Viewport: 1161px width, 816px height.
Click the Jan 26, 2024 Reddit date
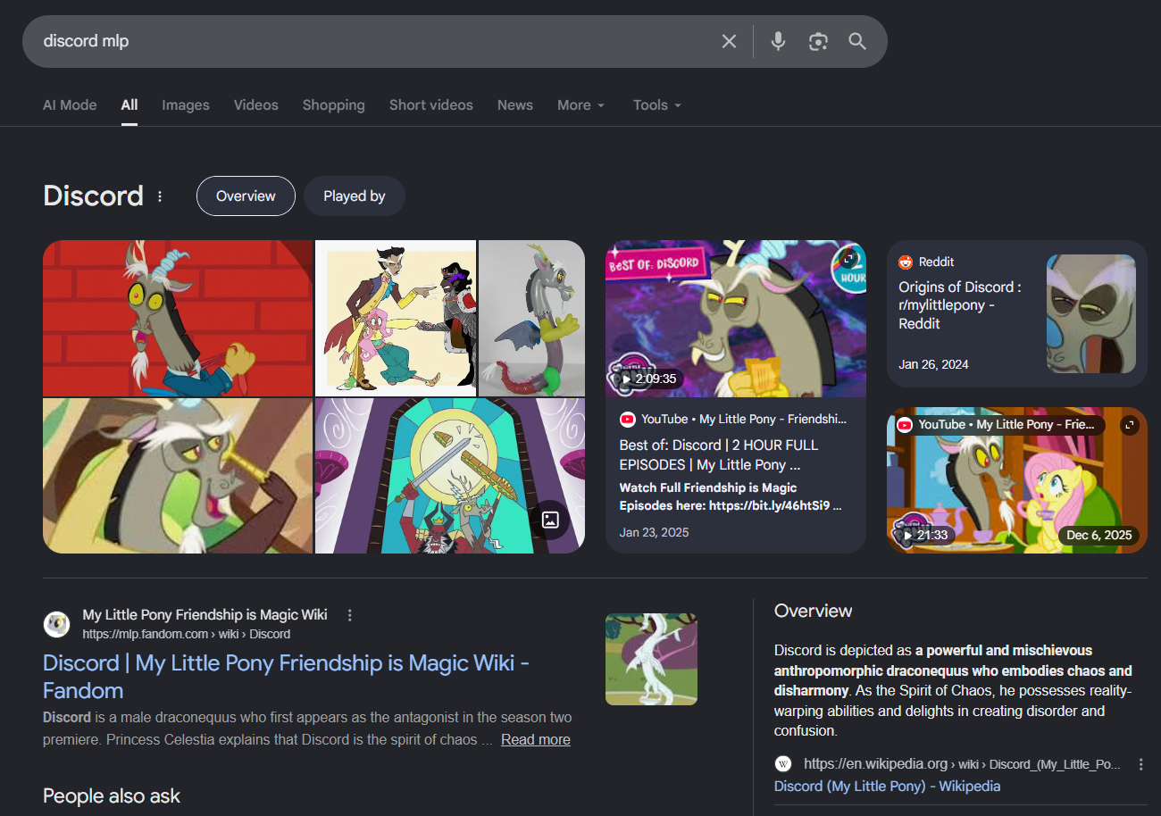(x=933, y=364)
